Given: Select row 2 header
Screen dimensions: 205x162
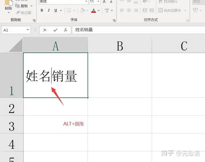Looking at the screenshot, I should pos(12,107).
